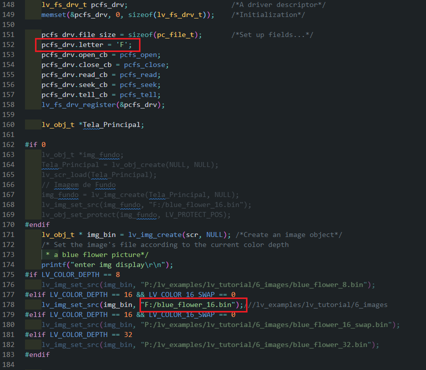Viewport: 426px width, 370px height.
Task: Click the '/*Initialization*/' comment
Action: tap(268, 14)
